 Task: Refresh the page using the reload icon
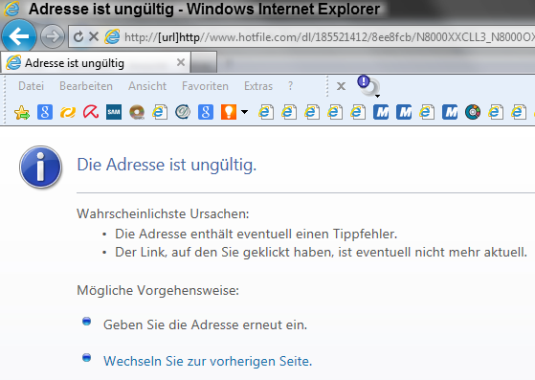(x=78, y=36)
